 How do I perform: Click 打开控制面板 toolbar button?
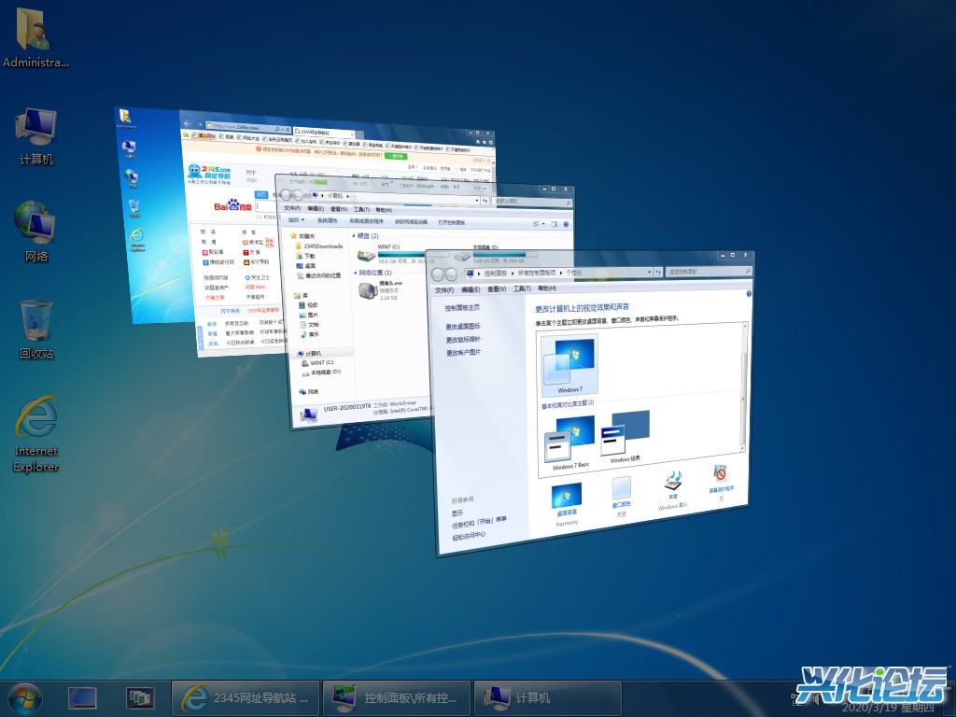tap(451, 222)
